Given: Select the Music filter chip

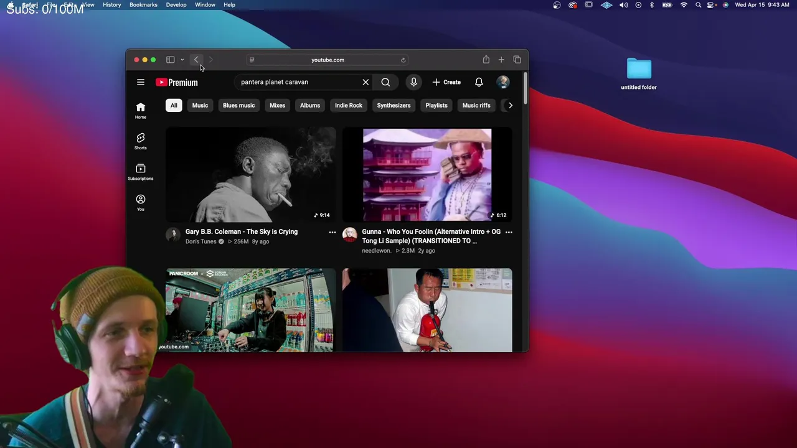Looking at the screenshot, I should tap(200, 105).
